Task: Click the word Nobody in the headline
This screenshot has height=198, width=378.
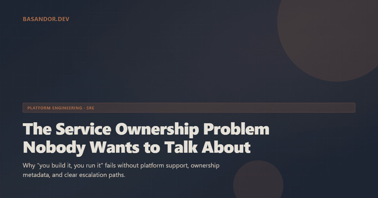Action: 53,147
